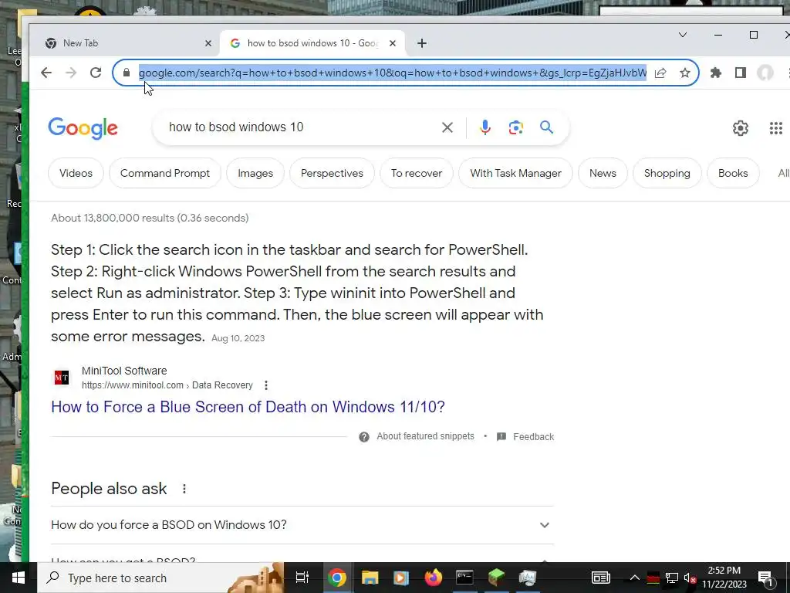Click the snippet Feedback link
Image resolution: width=790 pixels, height=593 pixels.
pos(534,437)
